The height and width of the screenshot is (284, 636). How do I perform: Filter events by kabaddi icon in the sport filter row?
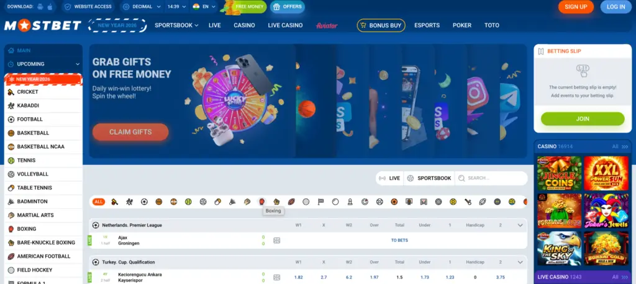point(129,202)
